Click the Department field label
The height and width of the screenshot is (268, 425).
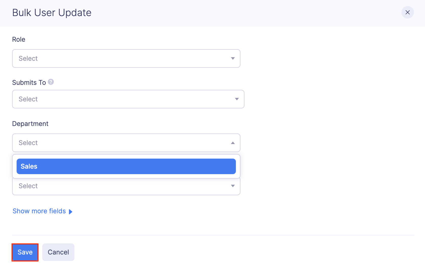30,124
